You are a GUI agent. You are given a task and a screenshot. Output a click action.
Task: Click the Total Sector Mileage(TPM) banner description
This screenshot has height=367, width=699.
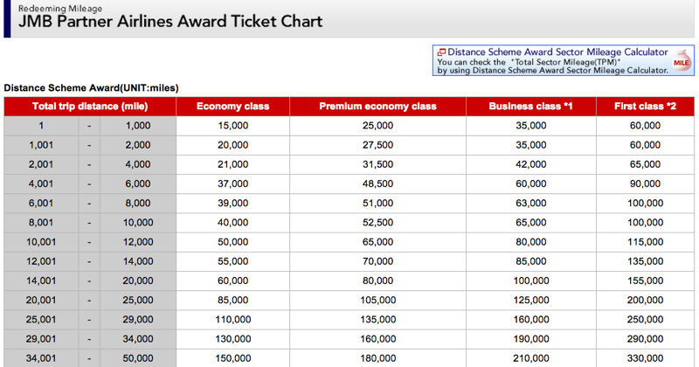pos(553,66)
